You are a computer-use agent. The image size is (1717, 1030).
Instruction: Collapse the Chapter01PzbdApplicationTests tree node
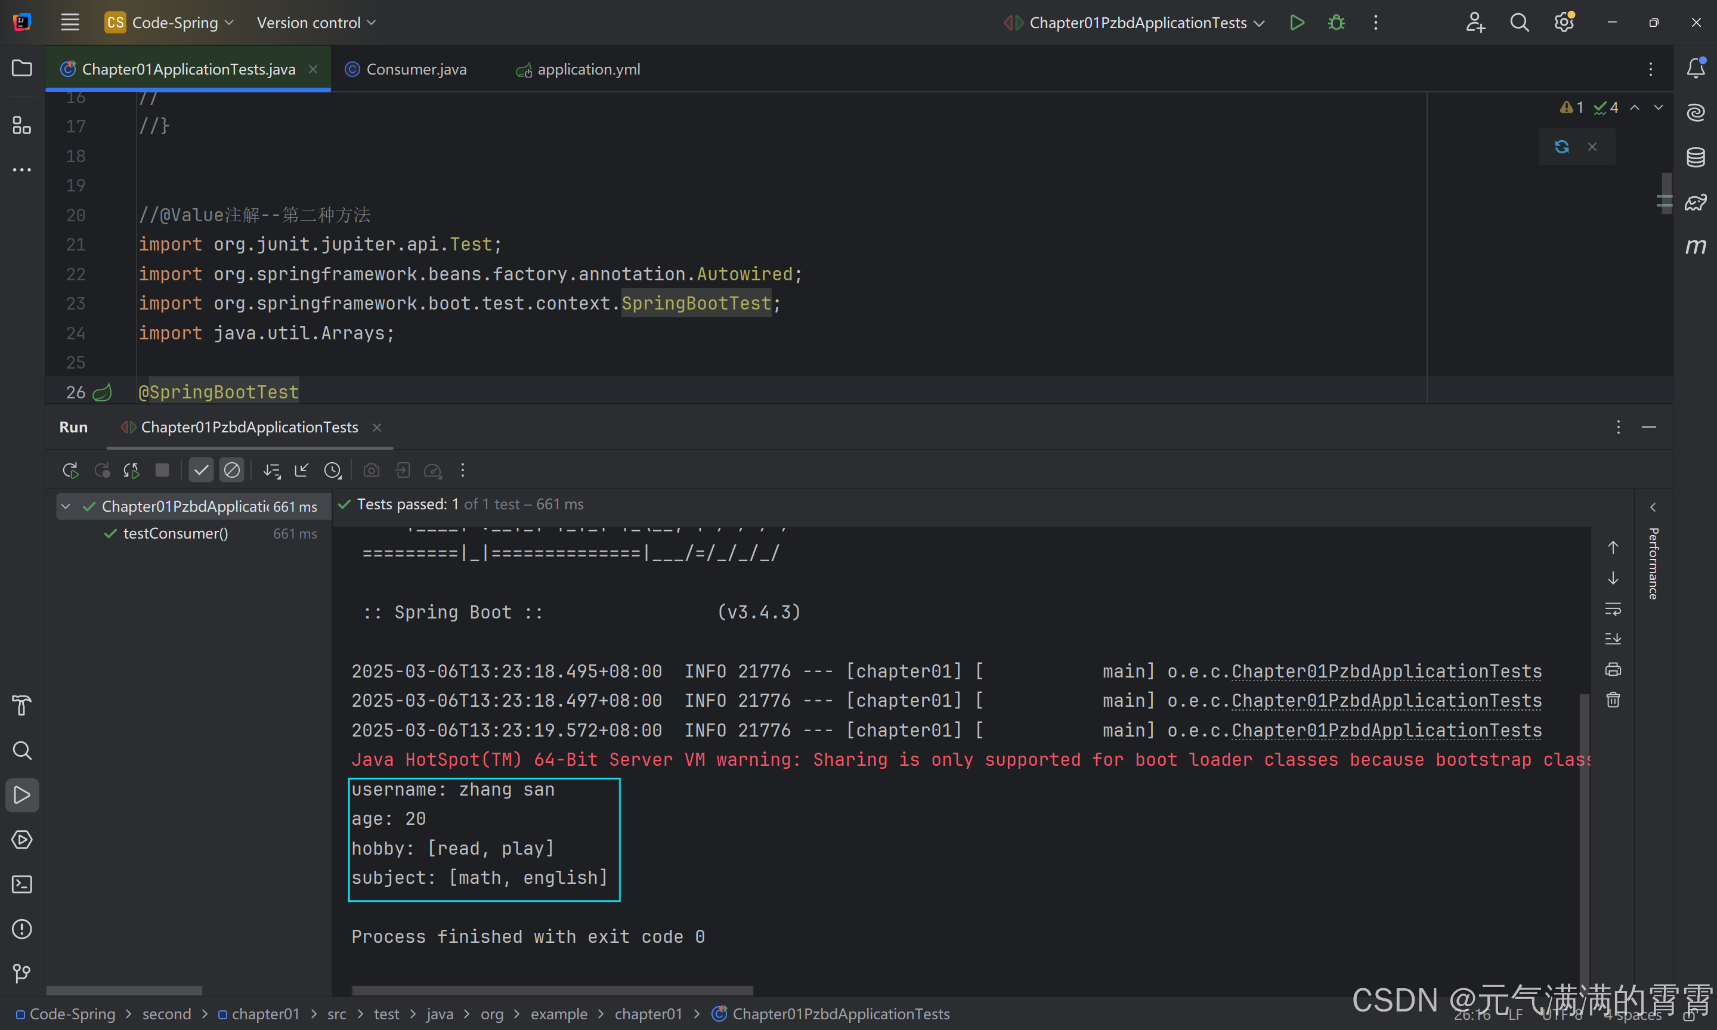[66, 507]
